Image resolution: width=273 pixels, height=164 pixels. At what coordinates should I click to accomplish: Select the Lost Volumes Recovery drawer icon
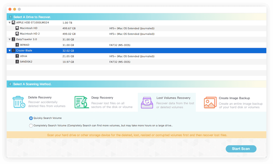[x=147, y=102]
